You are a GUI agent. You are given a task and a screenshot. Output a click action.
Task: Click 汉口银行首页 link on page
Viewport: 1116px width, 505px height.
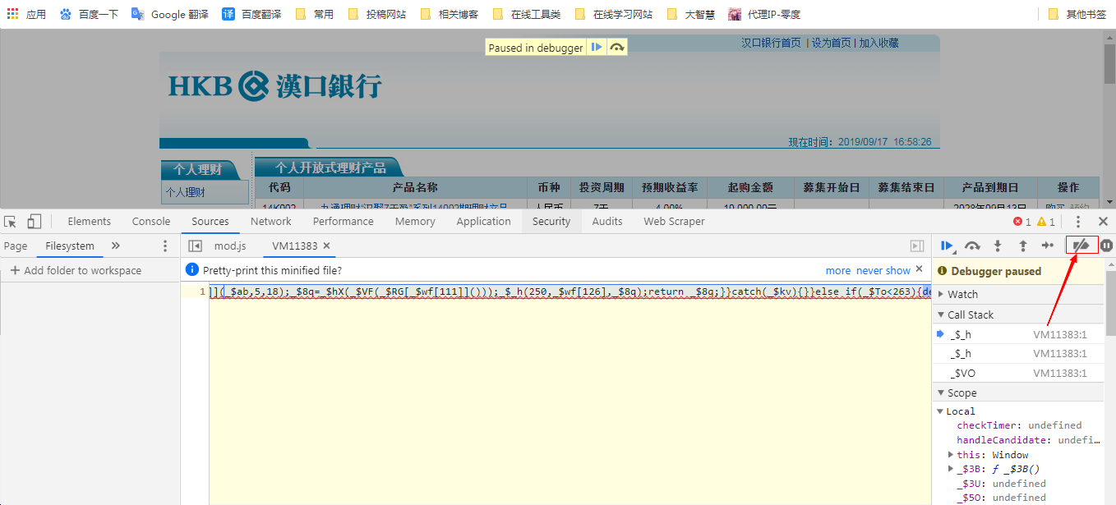tap(771, 43)
